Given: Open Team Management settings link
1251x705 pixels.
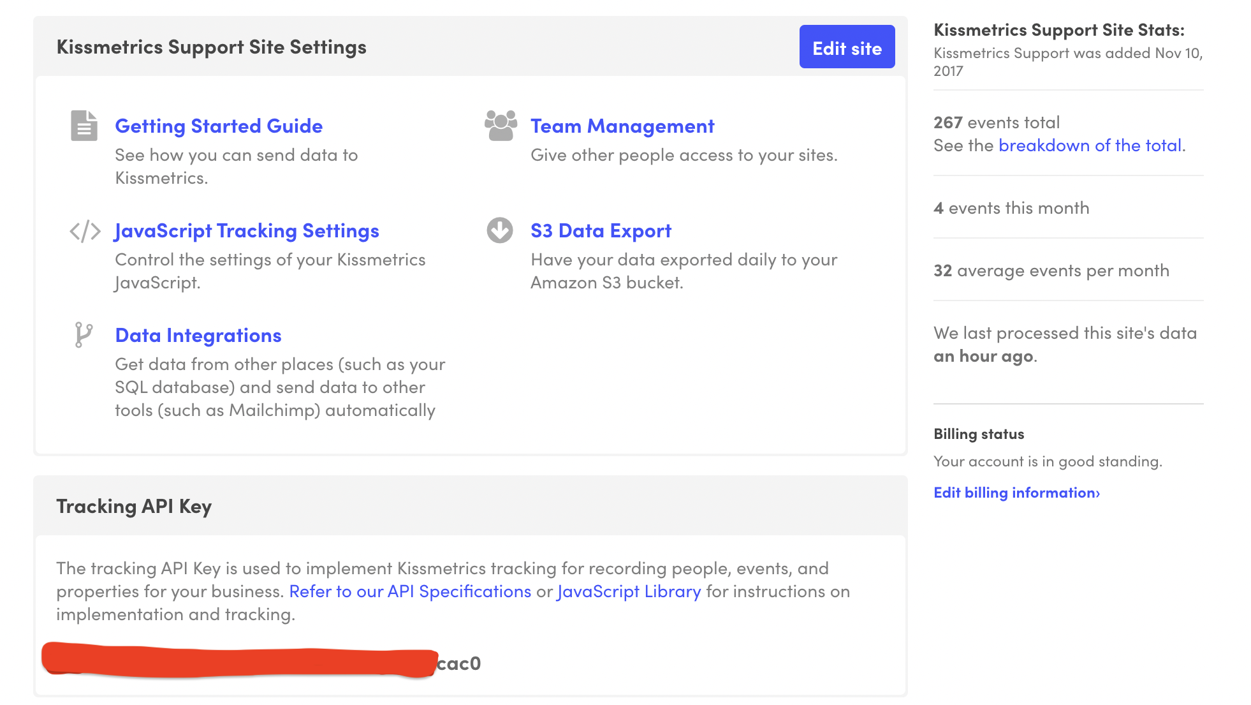Looking at the screenshot, I should point(622,126).
